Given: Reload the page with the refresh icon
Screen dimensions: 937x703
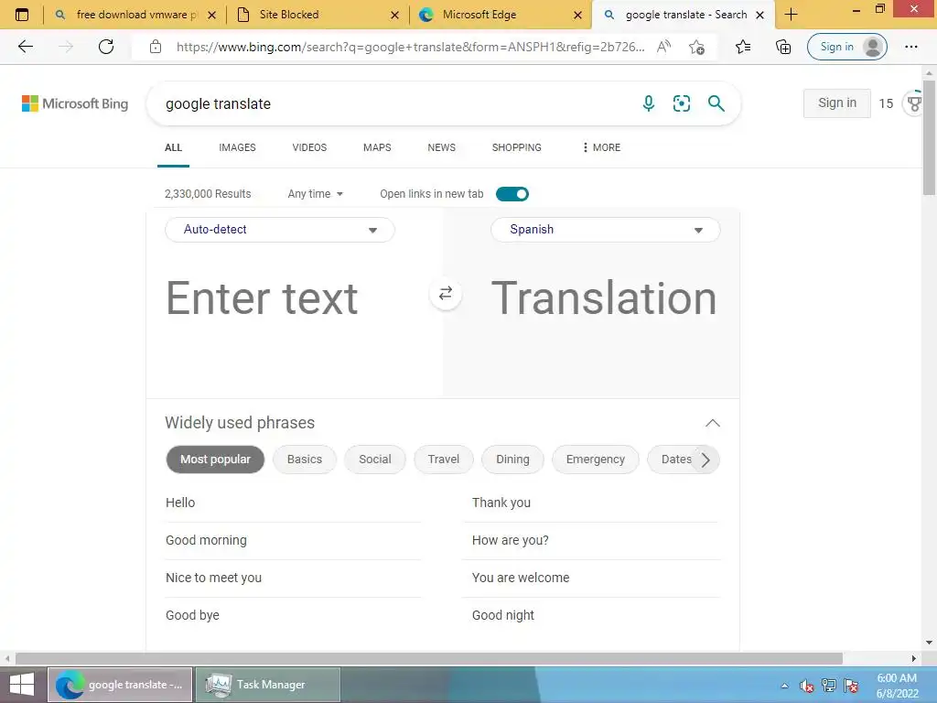Looking at the screenshot, I should [106, 47].
